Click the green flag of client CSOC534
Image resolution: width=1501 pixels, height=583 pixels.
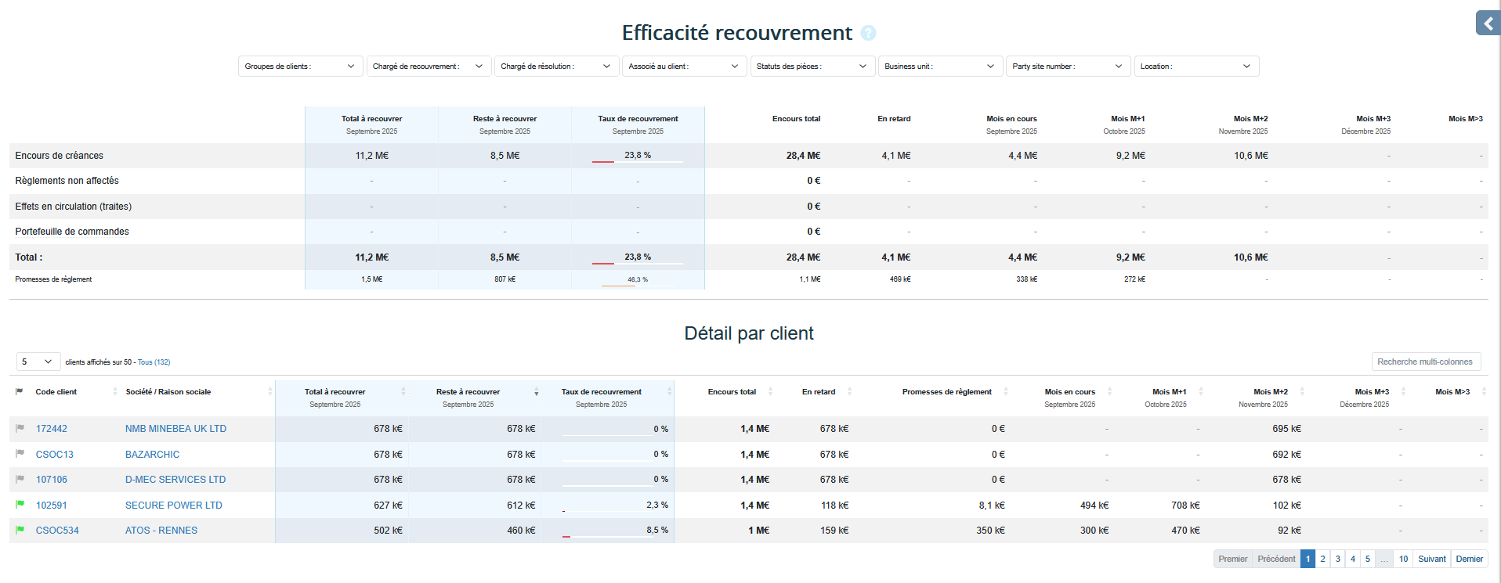coord(20,530)
